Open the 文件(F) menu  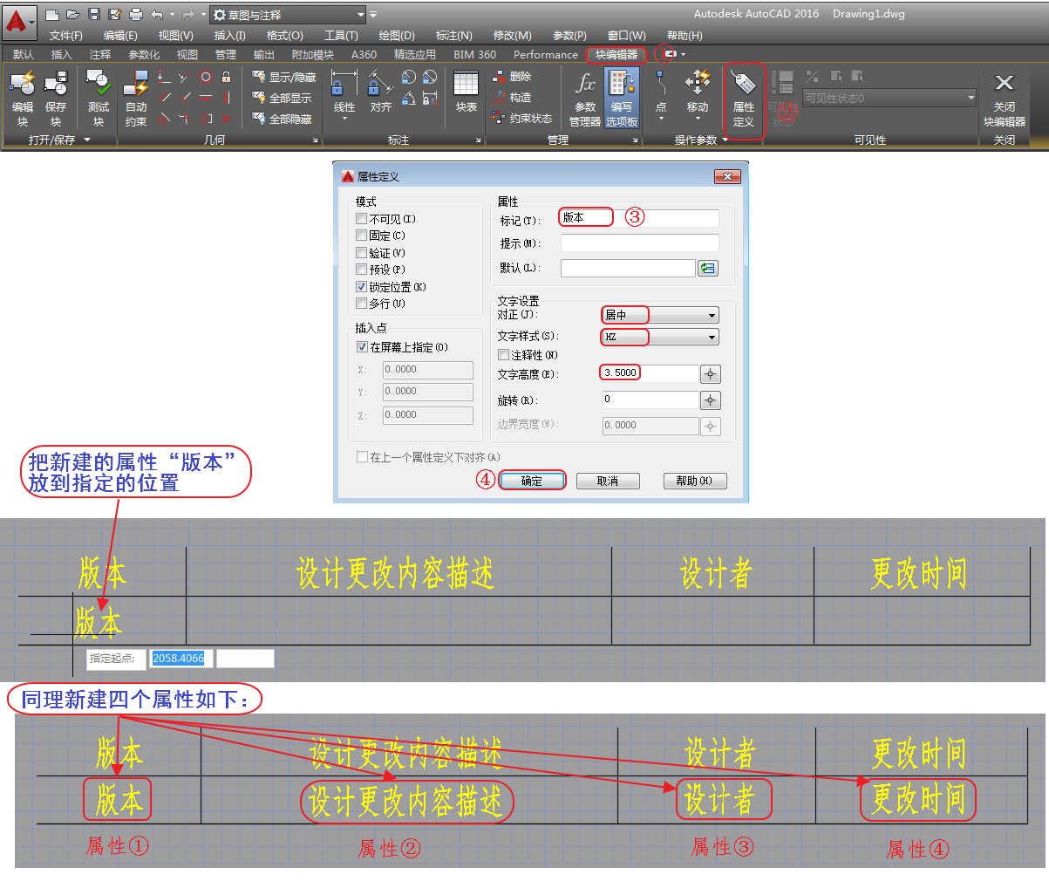pos(66,36)
